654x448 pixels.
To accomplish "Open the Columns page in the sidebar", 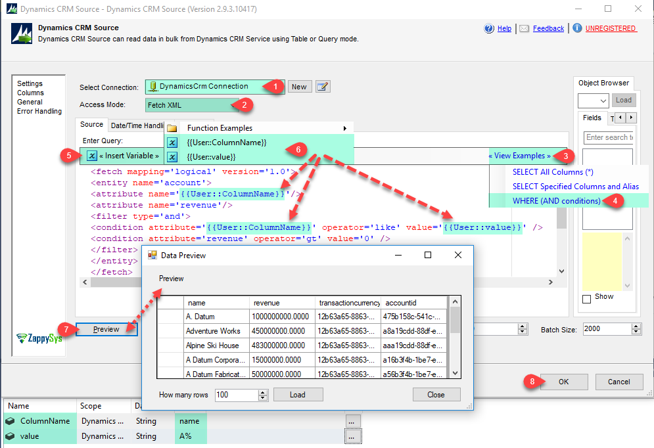I will tap(30, 93).
